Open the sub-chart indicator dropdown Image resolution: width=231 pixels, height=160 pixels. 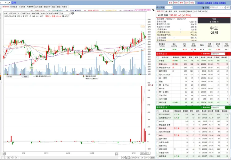tap(14, 77)
